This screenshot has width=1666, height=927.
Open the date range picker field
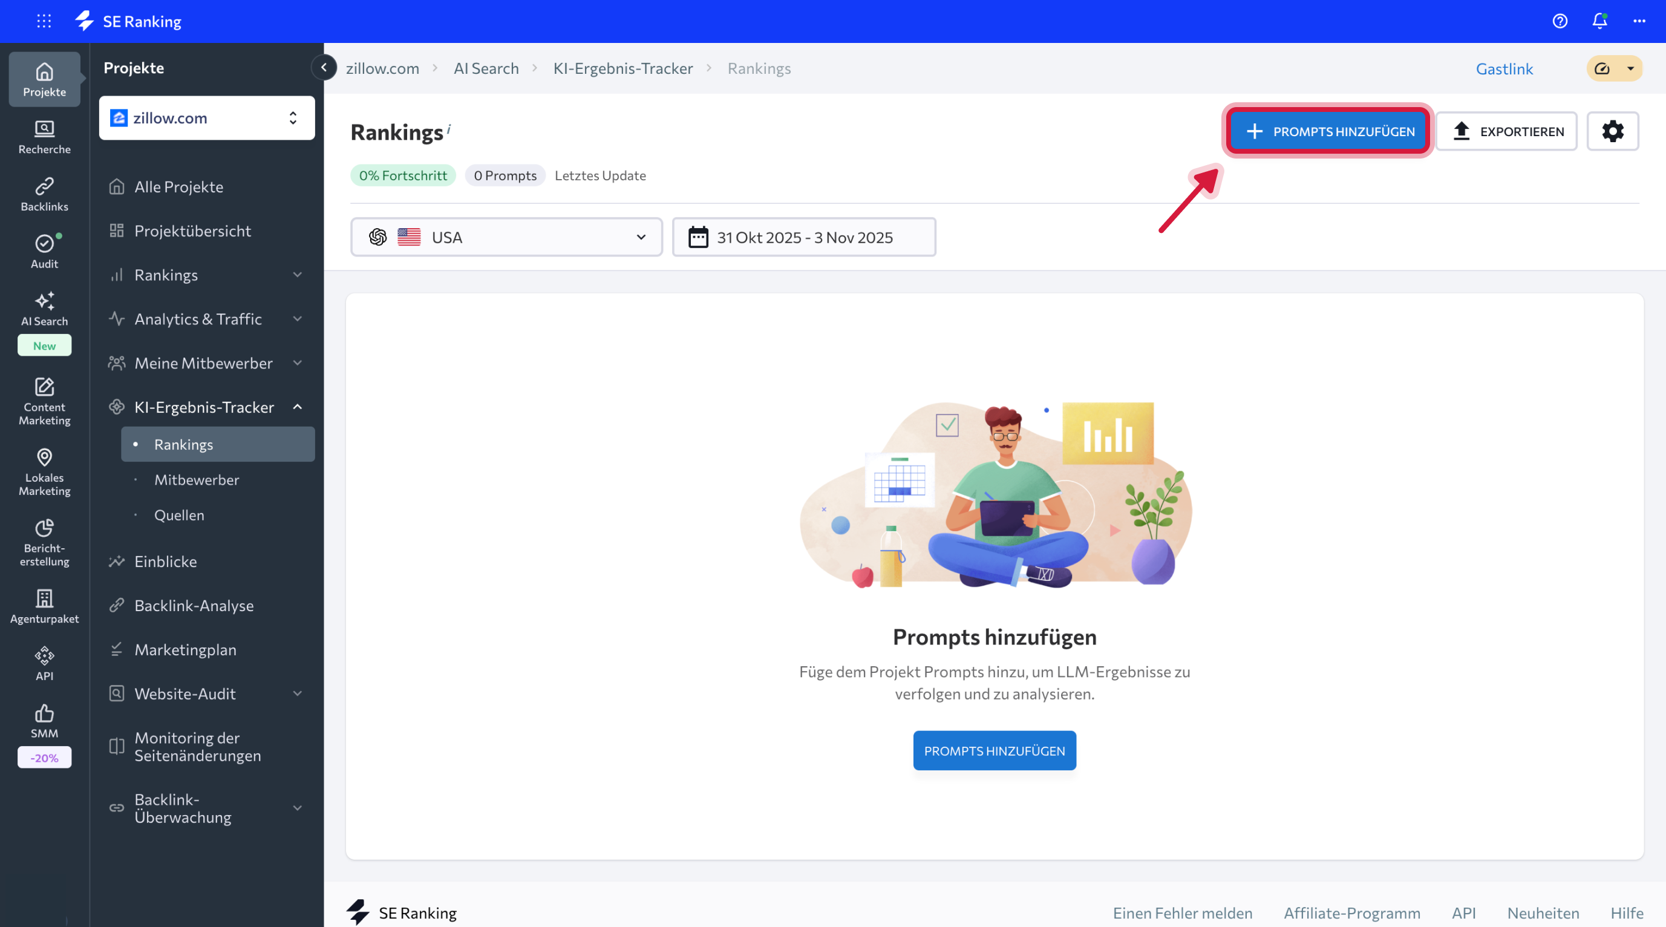click(x=803, y=237)
